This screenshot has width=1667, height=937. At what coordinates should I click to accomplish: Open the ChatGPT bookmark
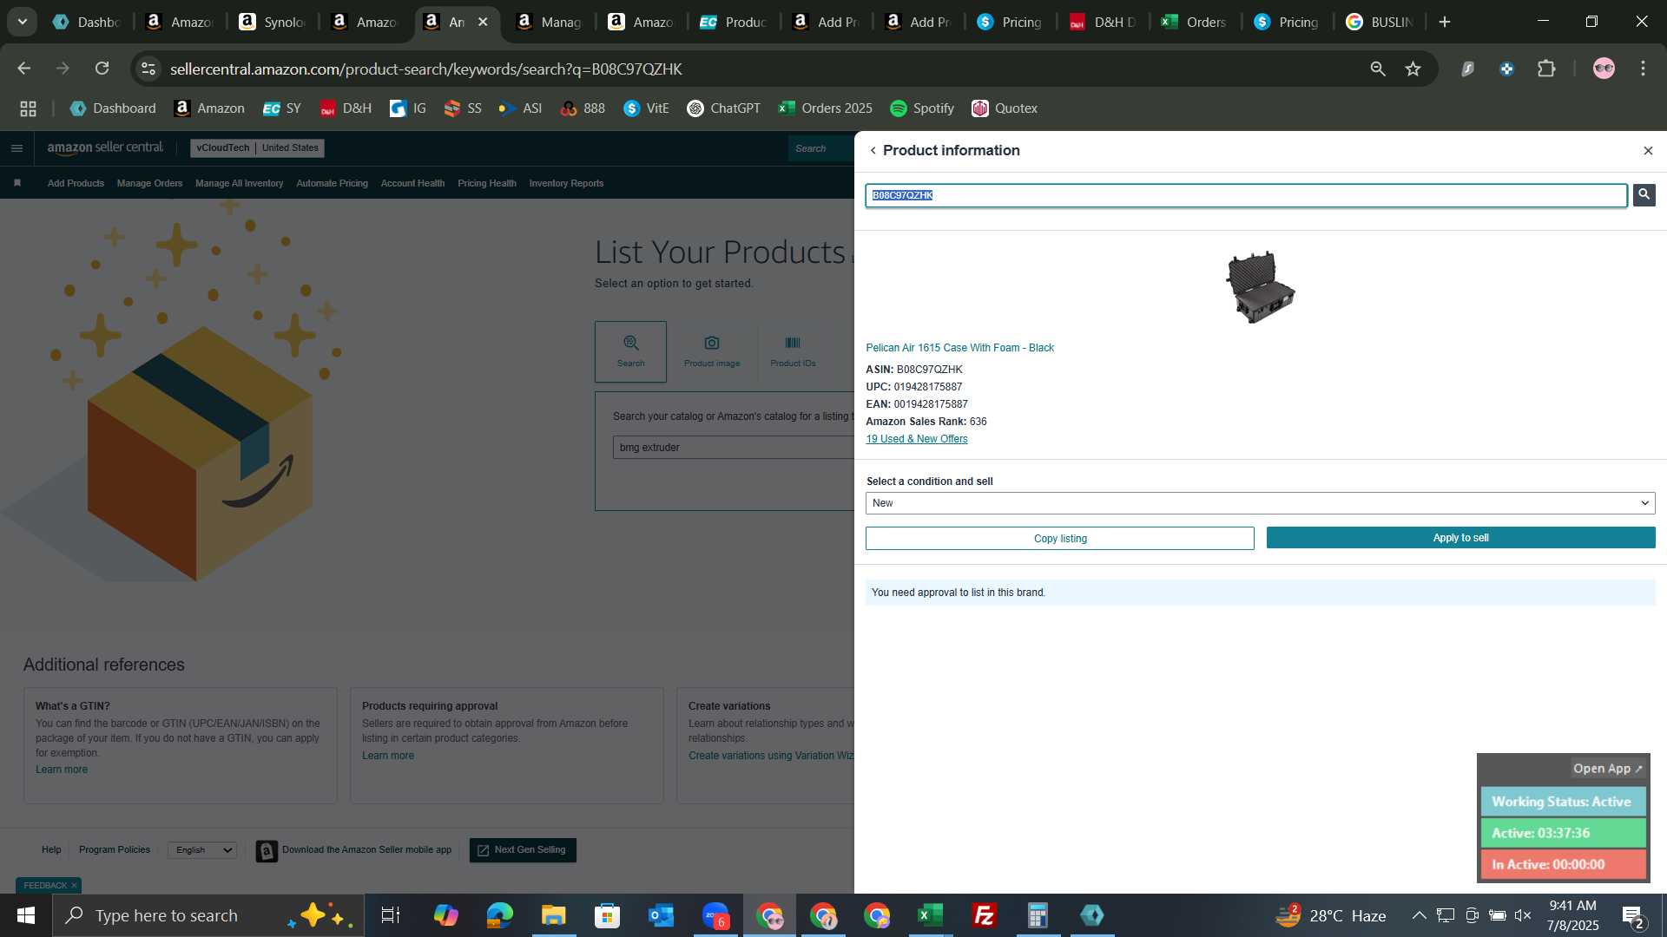click(x=723, y=108)
